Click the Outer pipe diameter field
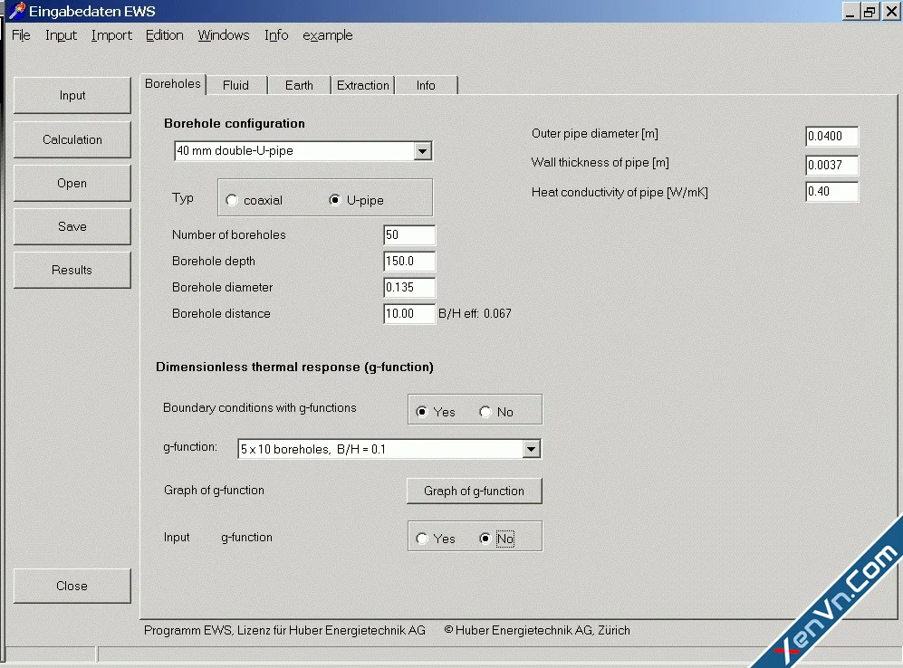 coord(832,136)
